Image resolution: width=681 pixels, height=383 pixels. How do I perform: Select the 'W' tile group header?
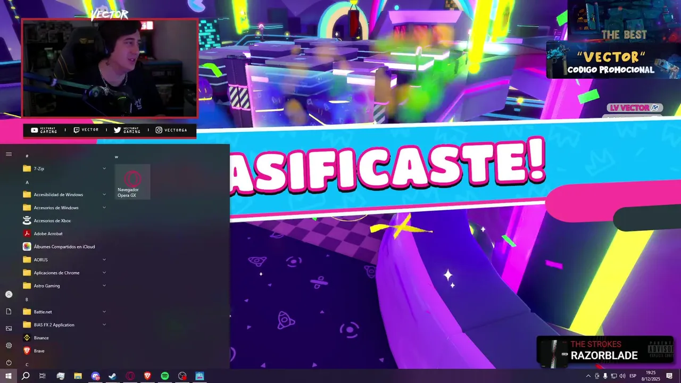click(117, 156)
